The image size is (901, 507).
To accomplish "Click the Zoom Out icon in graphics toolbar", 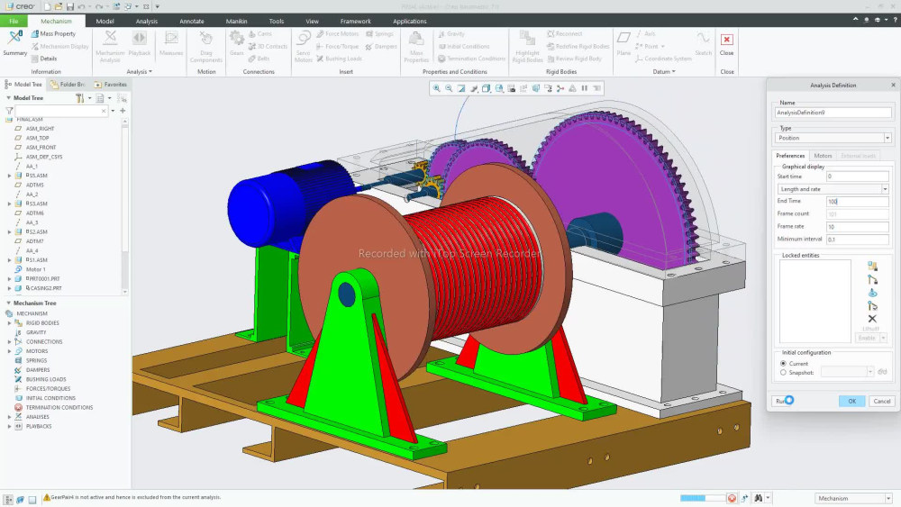I will point(449,88).
